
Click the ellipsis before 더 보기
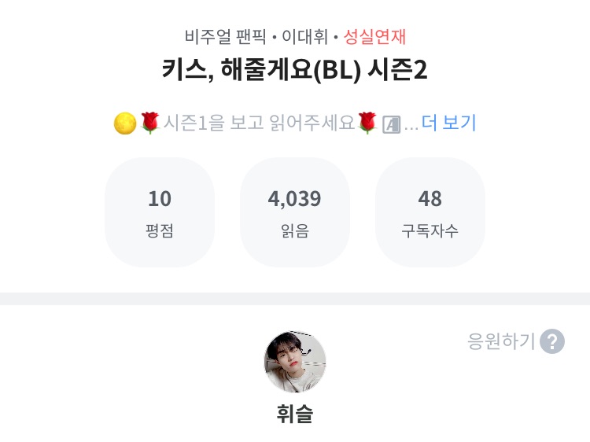pyautogui.click(x=411, y=126)
